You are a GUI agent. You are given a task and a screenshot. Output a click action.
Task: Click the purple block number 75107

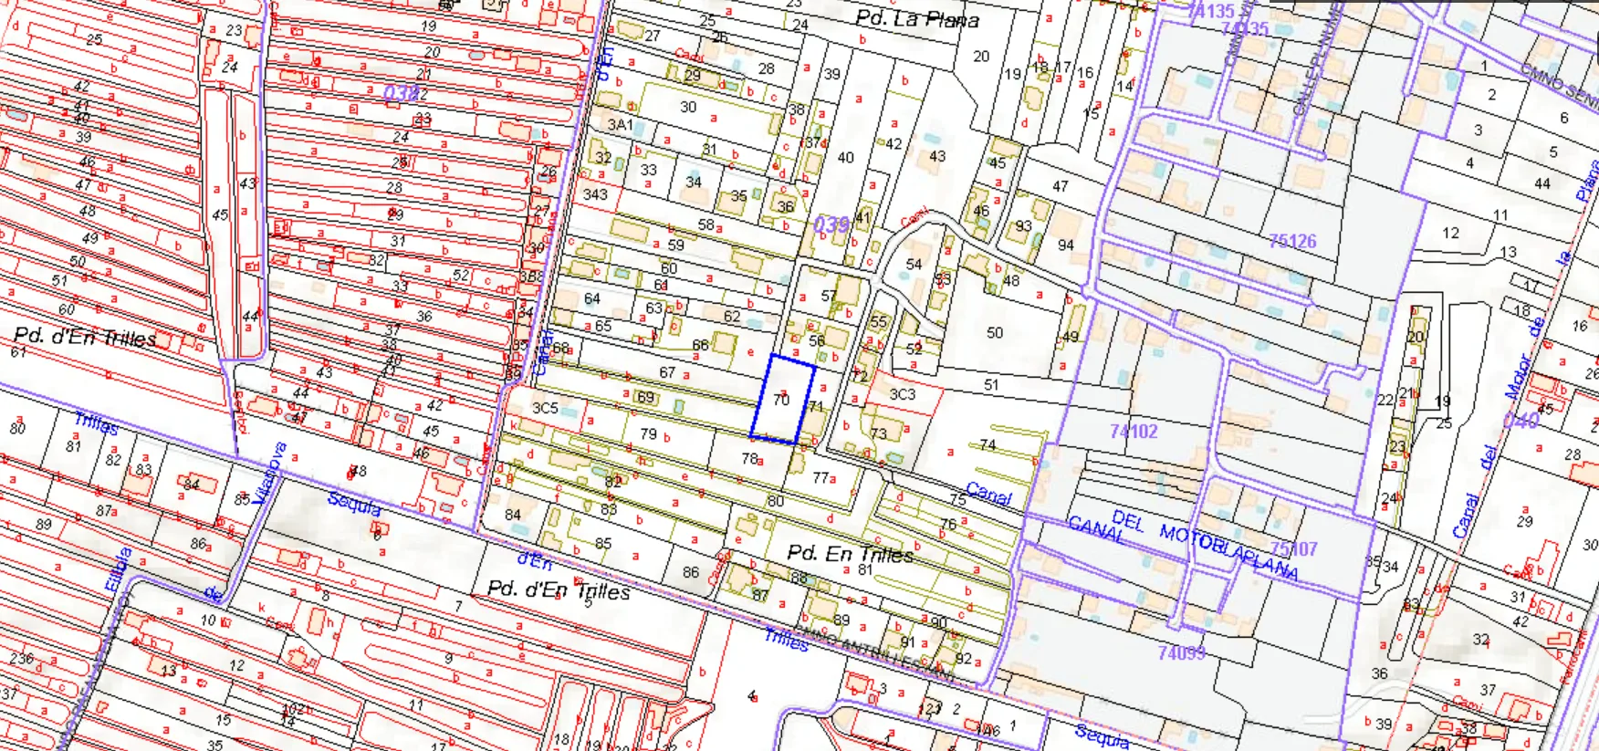[x=1294, y=548]
